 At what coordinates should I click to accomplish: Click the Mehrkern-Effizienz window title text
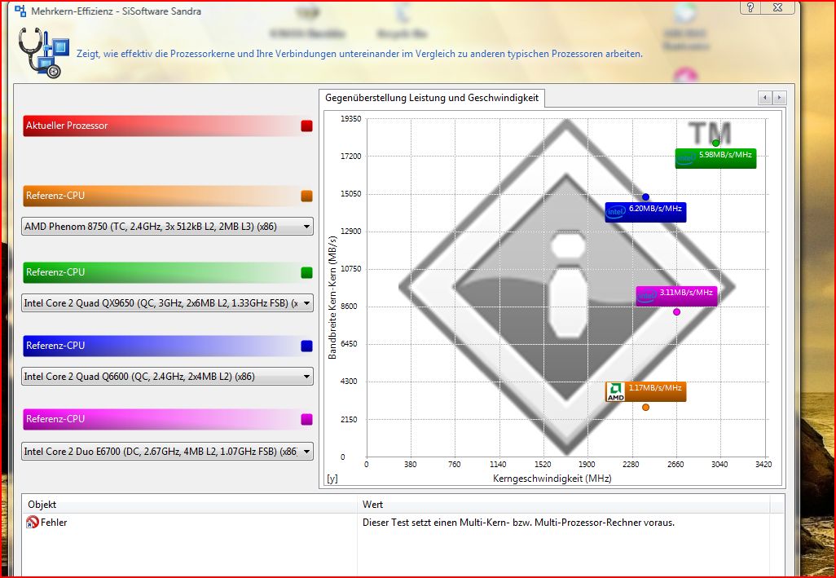[117, 11]
